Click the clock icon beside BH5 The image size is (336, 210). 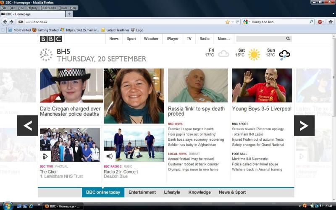click(x=46, y=55)
